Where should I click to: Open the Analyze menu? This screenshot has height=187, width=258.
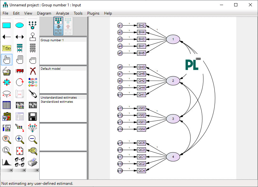coord(63,13)
